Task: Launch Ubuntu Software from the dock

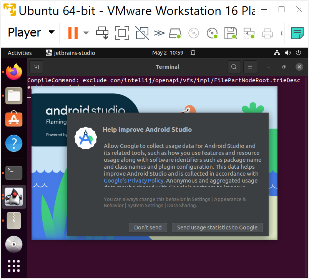Action: pyautogui.click(x=14, y=120)
